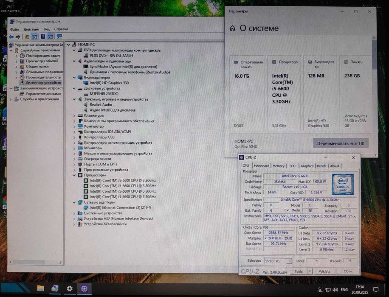389x297 pixels.
Task: Click the 17:34 clock on the taskbar
Action: pos(359,287)
